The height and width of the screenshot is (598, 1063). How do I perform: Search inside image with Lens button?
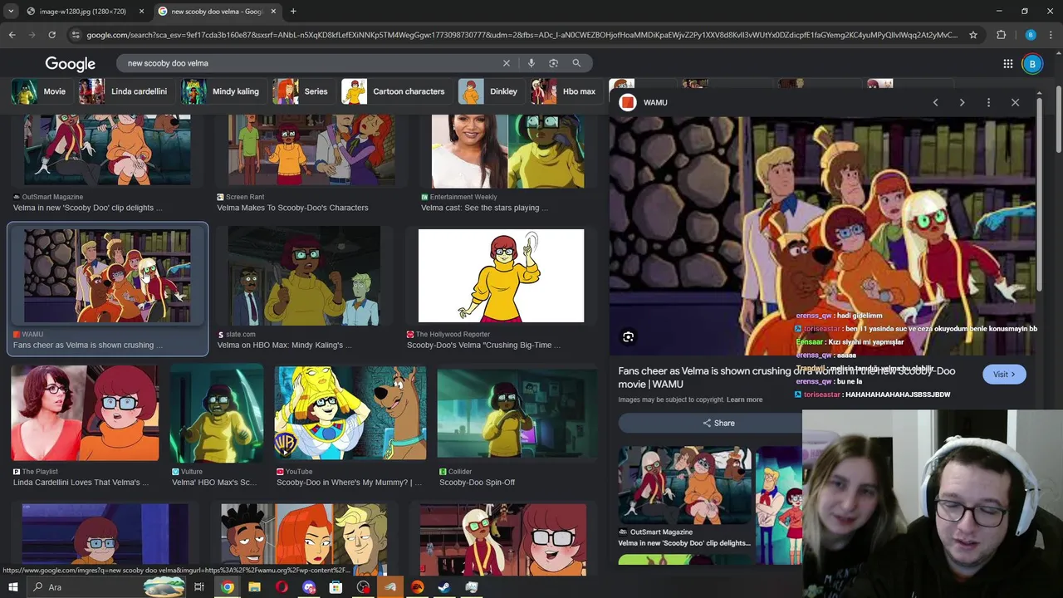pyautogui.click(x=628, y=336)
